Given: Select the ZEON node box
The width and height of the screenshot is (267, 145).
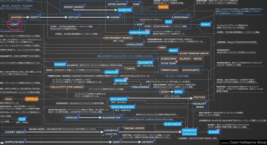Looking at the screenshot, I should (x=164, y=92).
